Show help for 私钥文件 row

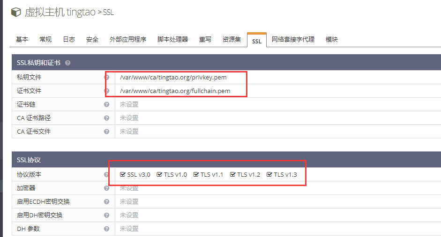point(106,77)
